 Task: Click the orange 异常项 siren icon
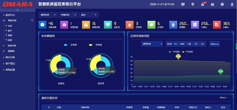click(x=129, y=25)
